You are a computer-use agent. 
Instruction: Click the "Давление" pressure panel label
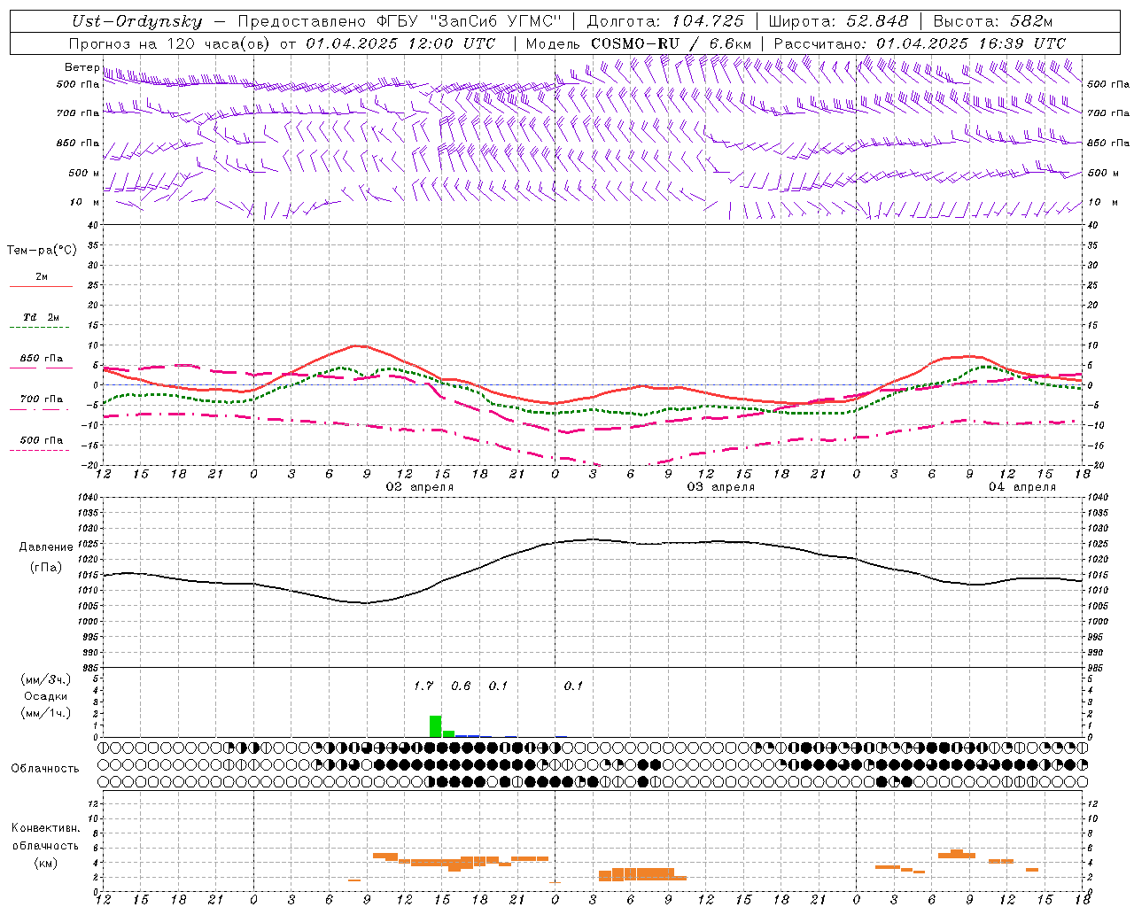(x=46, y=547)
